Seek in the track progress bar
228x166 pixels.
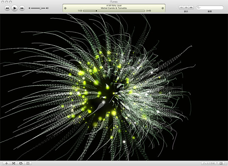pos(114,11)
